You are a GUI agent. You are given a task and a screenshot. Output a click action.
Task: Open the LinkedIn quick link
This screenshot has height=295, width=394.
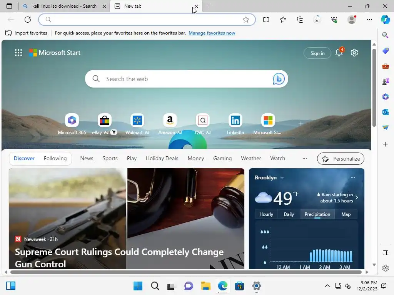point(235,124)
